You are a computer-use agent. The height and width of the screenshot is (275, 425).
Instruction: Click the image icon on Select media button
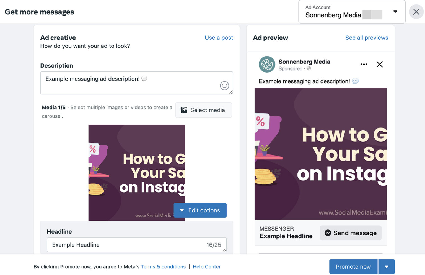[x=183, y=110]
